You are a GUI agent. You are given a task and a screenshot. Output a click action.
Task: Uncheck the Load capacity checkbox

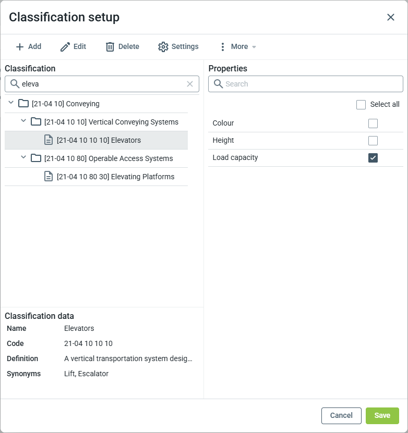(373, 158)
